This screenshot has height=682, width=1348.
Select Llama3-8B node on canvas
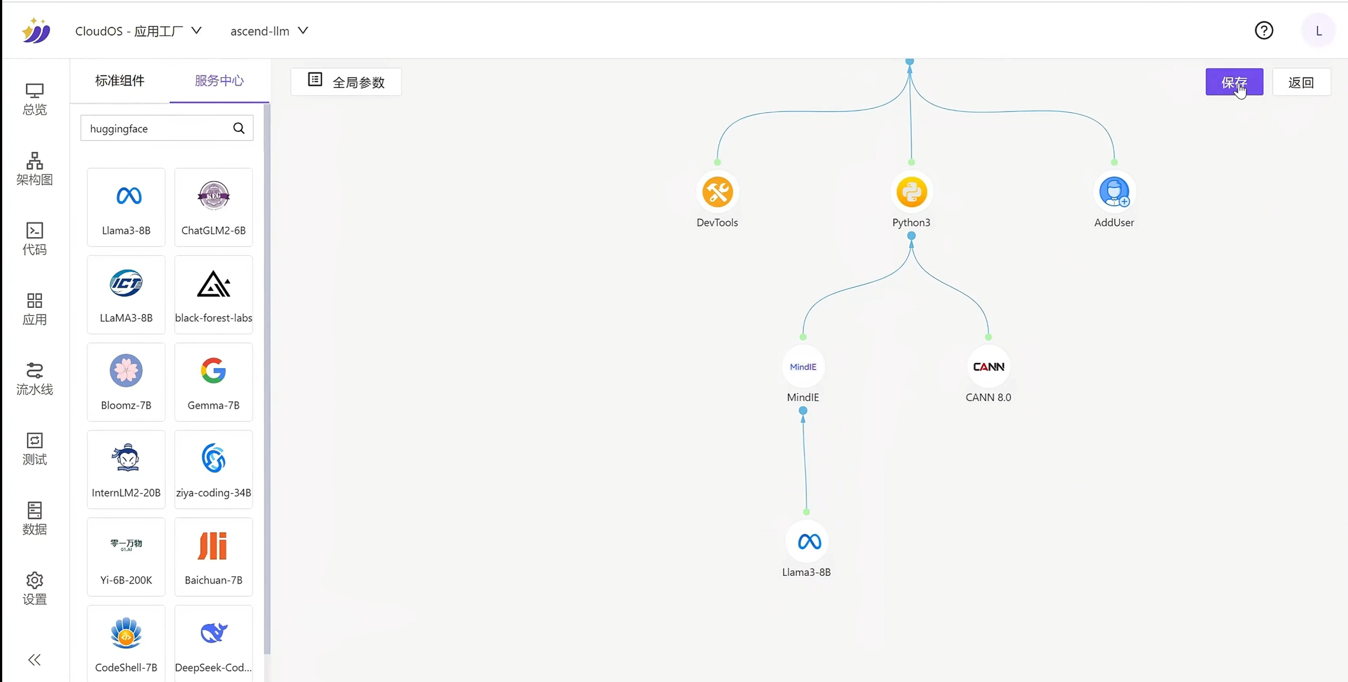[806, 542]
